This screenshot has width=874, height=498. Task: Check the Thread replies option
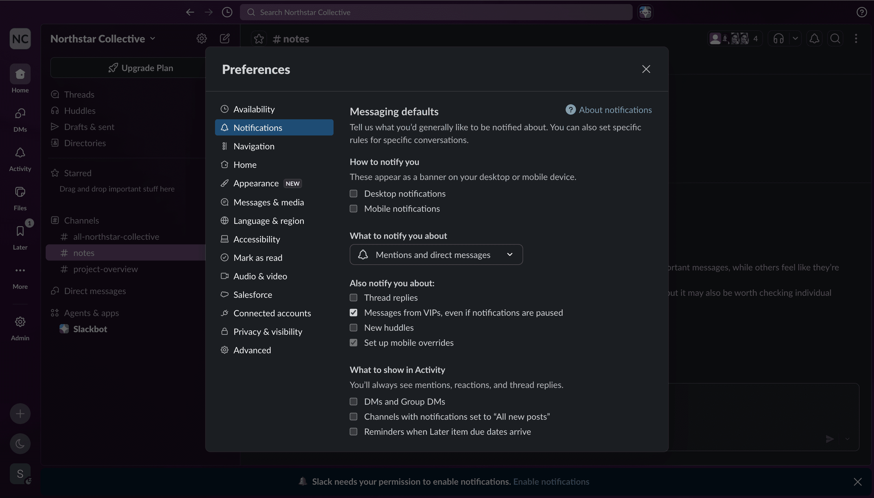click(353, 298)
